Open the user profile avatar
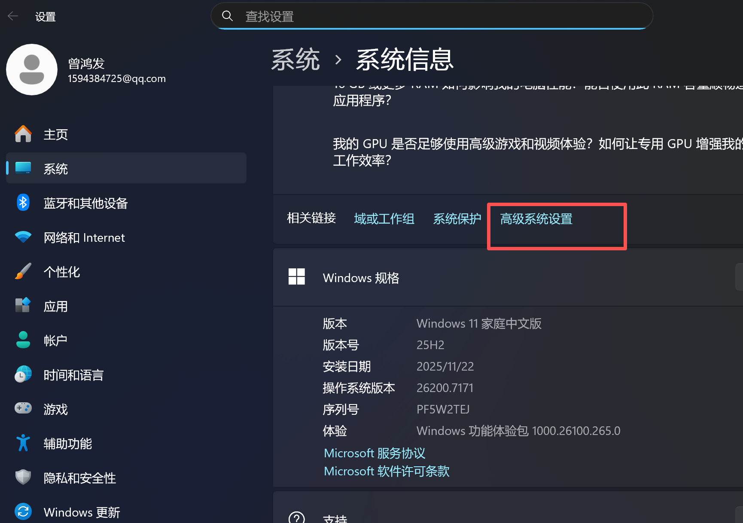The width and height of the screenshot is (743, 523). pyautogui.click(x=32, y=70)
